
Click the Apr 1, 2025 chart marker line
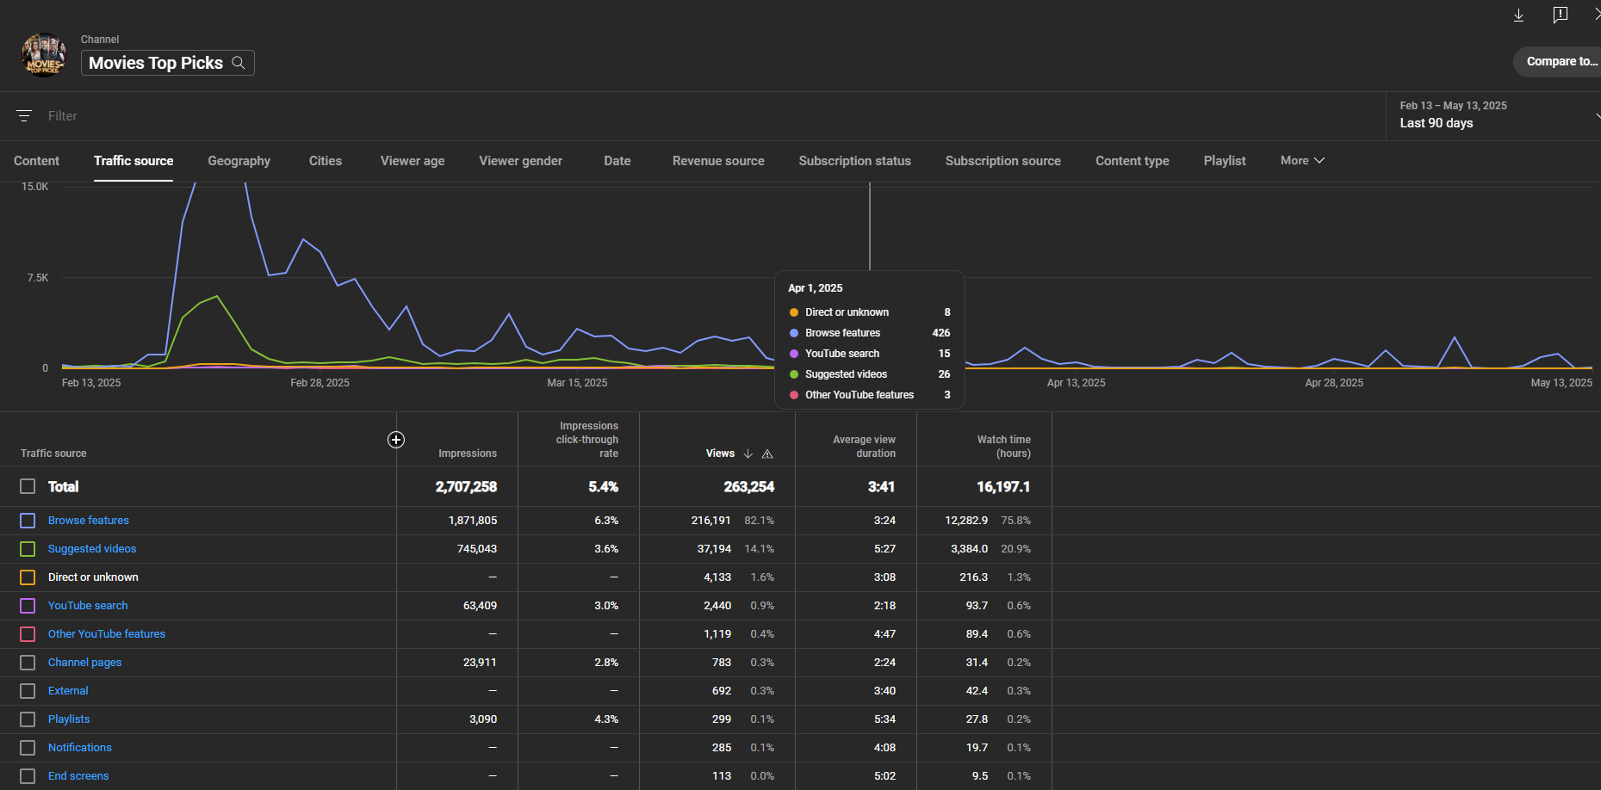[870, 226]
